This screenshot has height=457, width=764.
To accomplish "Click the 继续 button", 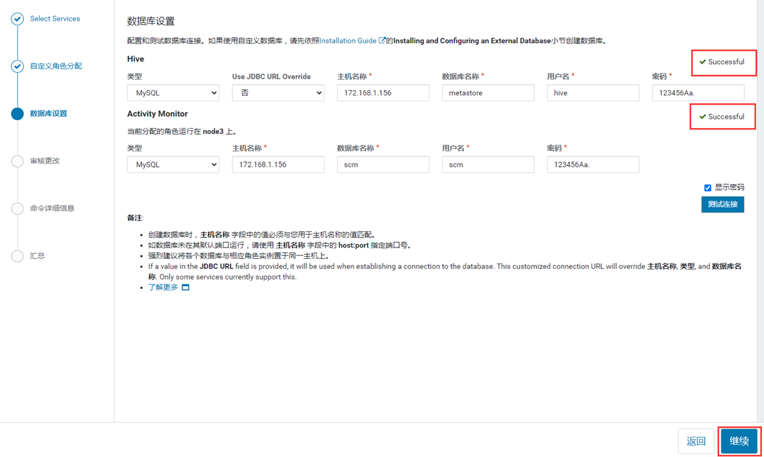I will (x=739, y=442).
